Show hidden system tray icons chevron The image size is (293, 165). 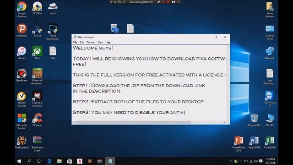point(231,161)
